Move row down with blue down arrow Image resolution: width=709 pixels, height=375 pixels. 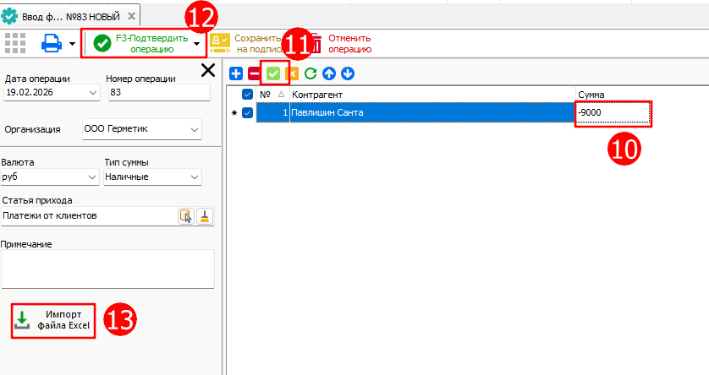347,73
